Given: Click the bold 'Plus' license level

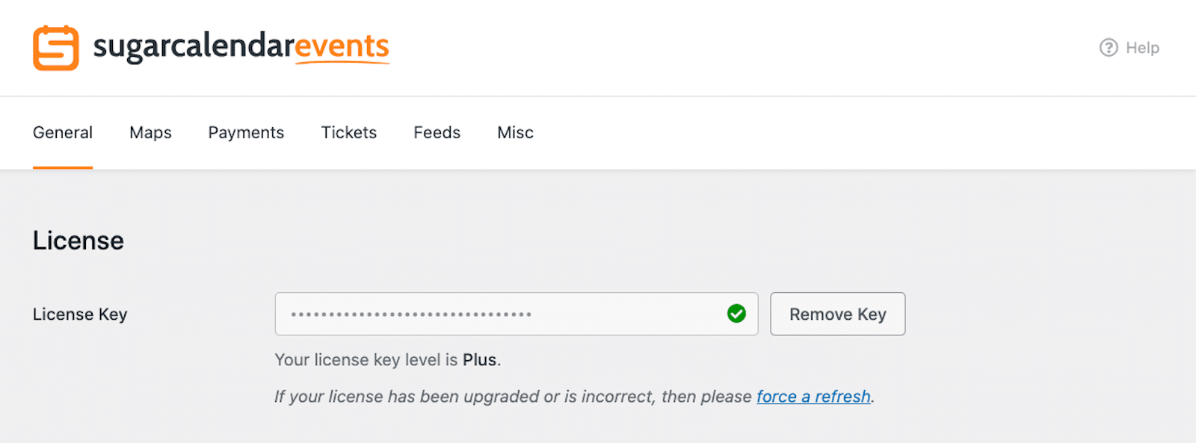Looking at the screenshot, I should click(479, 360).
